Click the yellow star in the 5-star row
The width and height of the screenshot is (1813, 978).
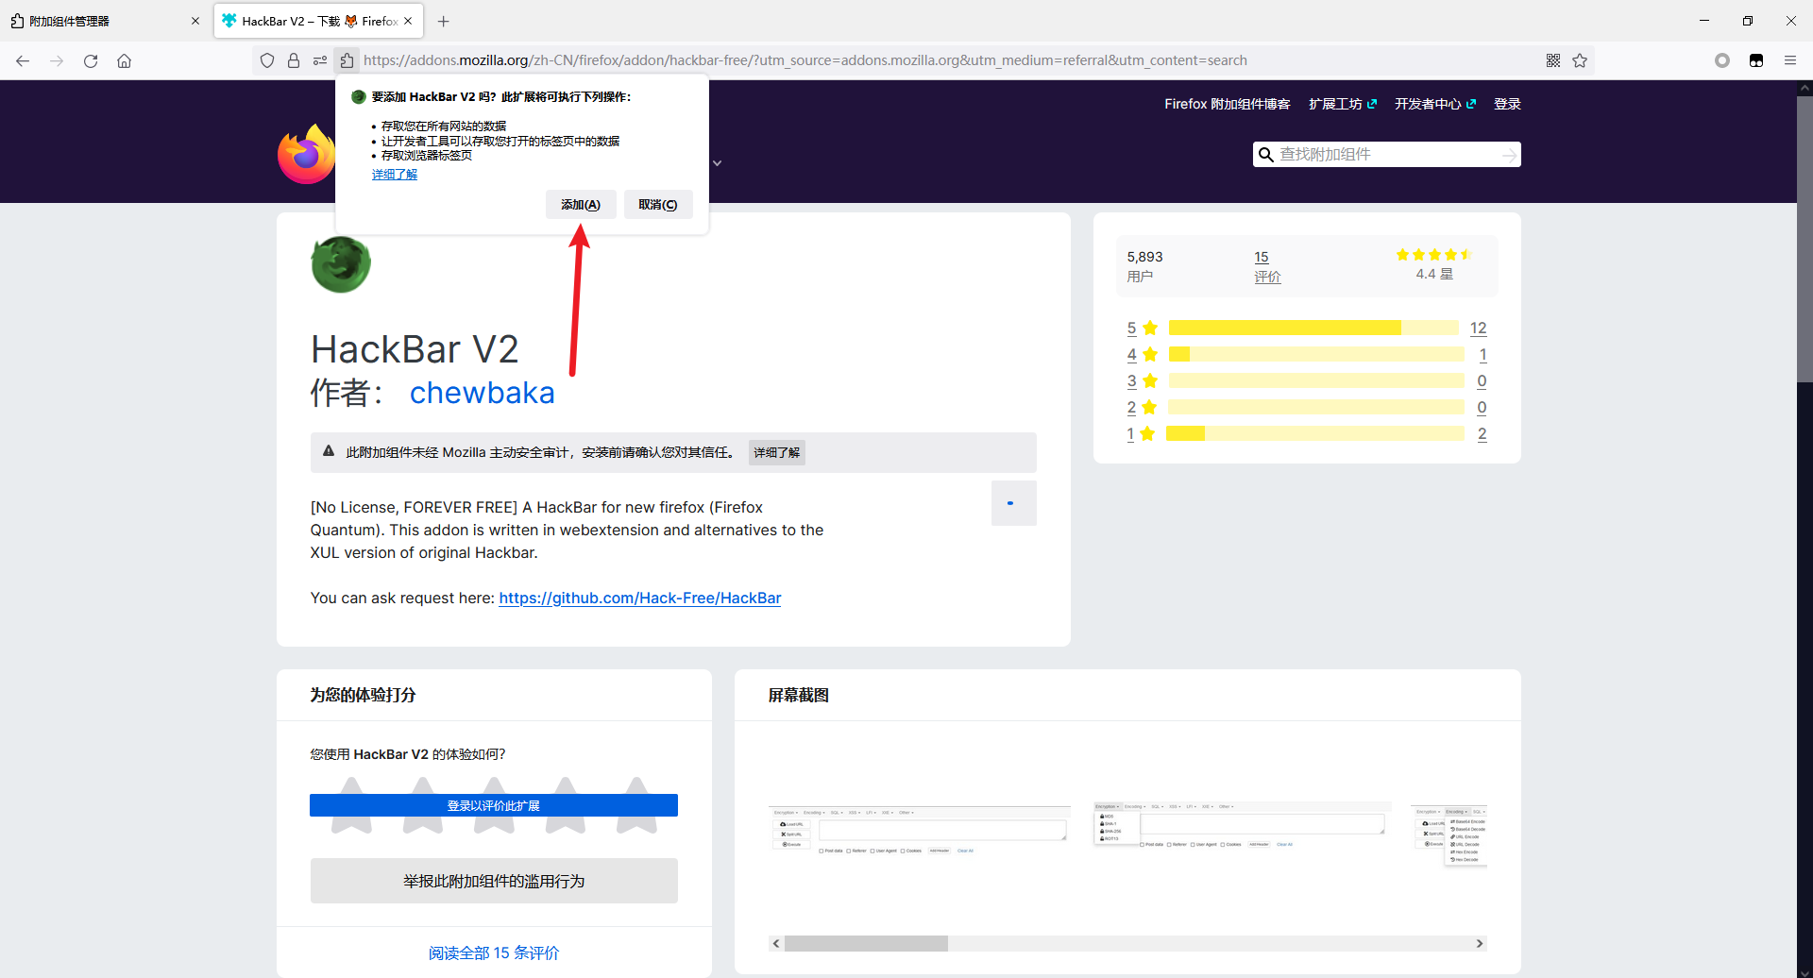1150,329
